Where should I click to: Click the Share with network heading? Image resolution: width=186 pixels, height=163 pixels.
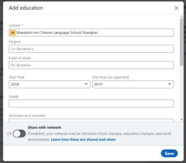(44, 127)
